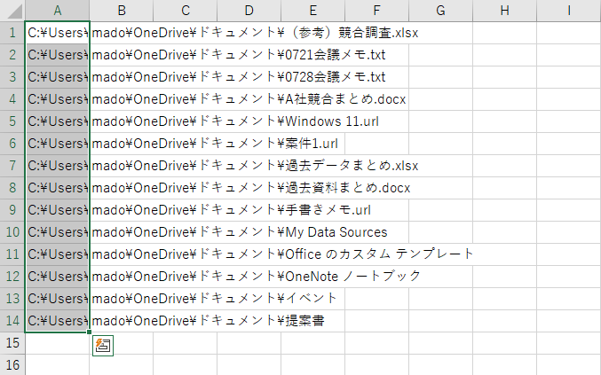Click the Select All corner triangle
Viewport: 601px width, 375px height.
(x=14, y=12)
